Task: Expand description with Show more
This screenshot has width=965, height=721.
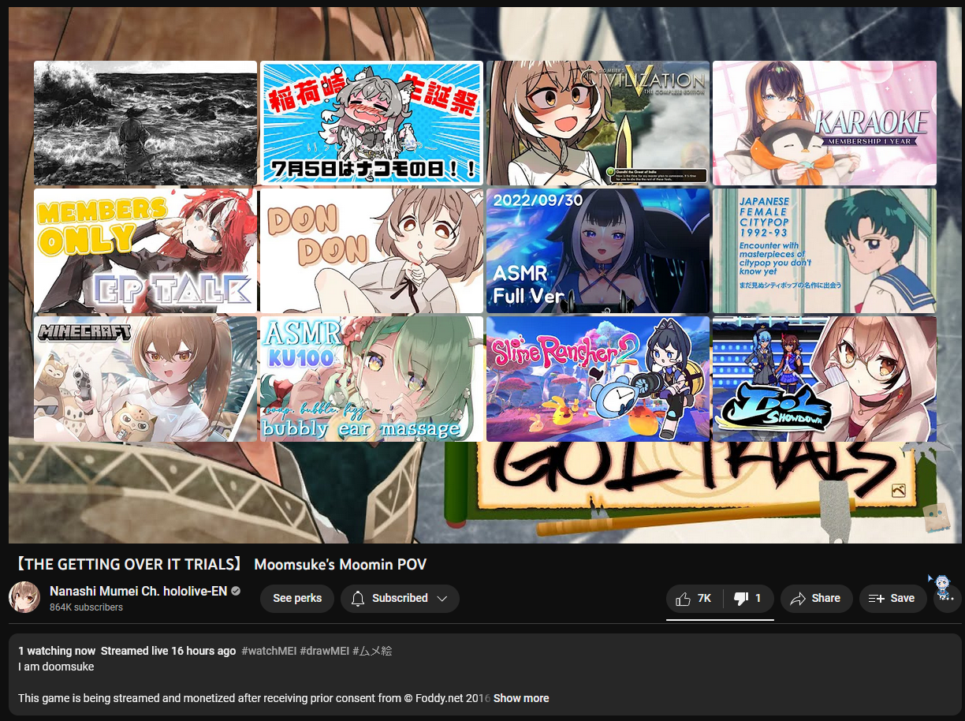Action: click(x=521, y=698)
